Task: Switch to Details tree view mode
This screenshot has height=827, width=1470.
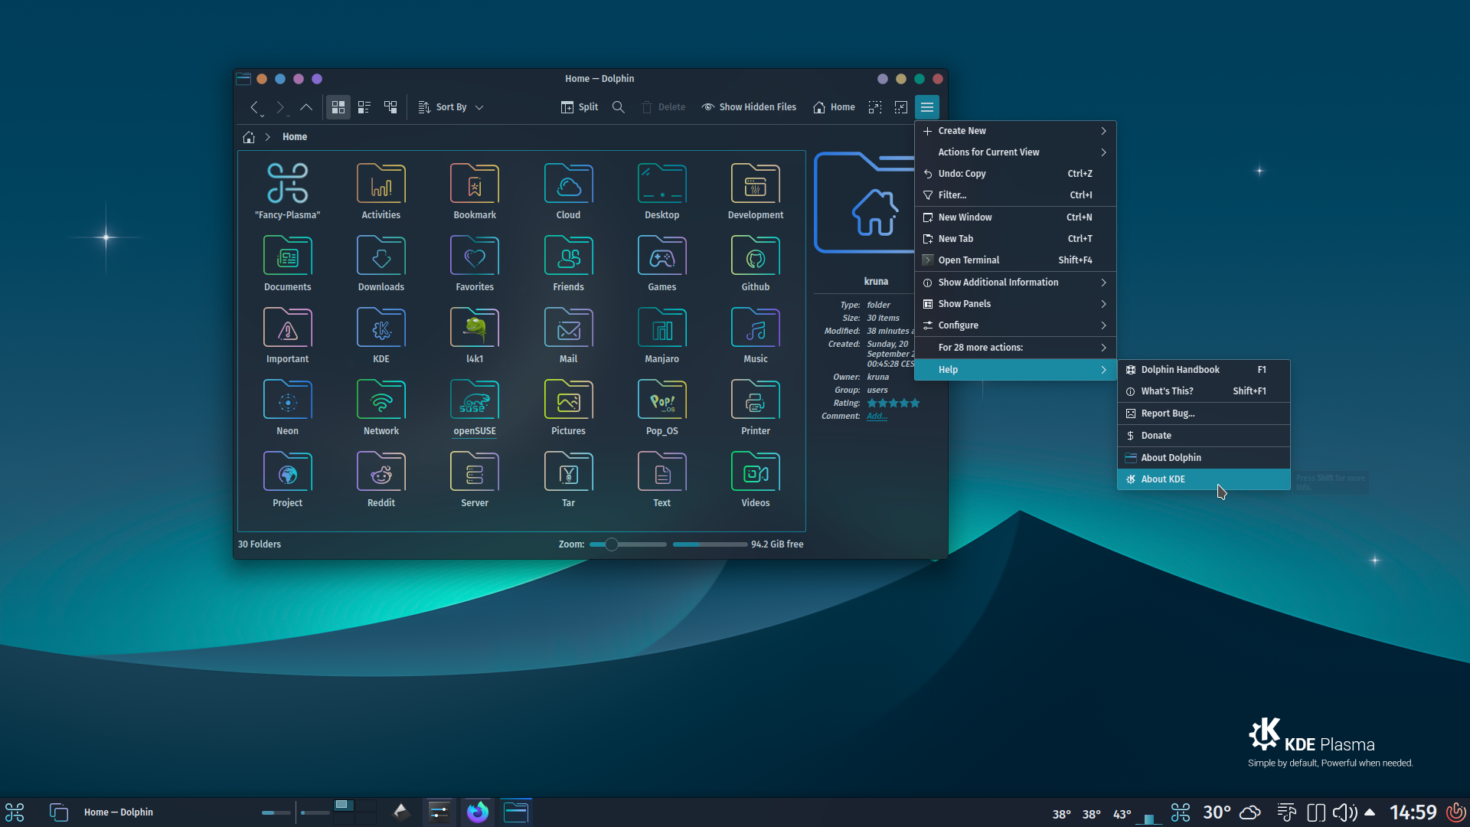Action: (390, 107)
